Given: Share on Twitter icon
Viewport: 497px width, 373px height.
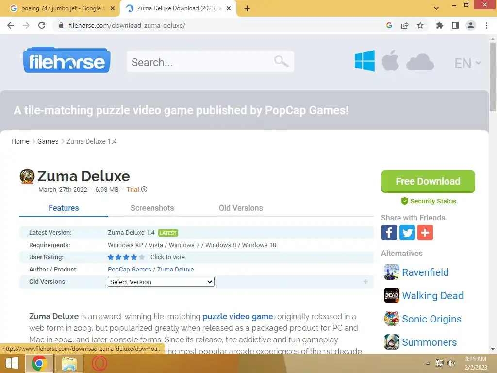Looking at the screenshot, I should coord(407,233).
